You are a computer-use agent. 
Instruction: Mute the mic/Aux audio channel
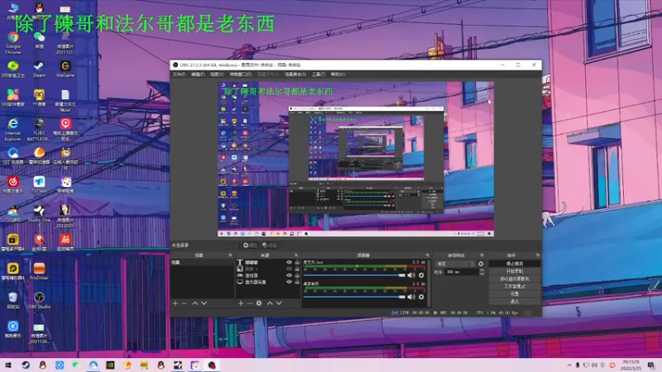[411, 275]
